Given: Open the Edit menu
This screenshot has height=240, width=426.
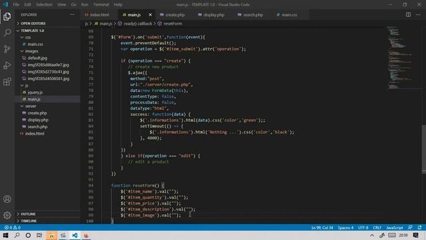Looking at the screenshot, I should click(x=27, y=5).
